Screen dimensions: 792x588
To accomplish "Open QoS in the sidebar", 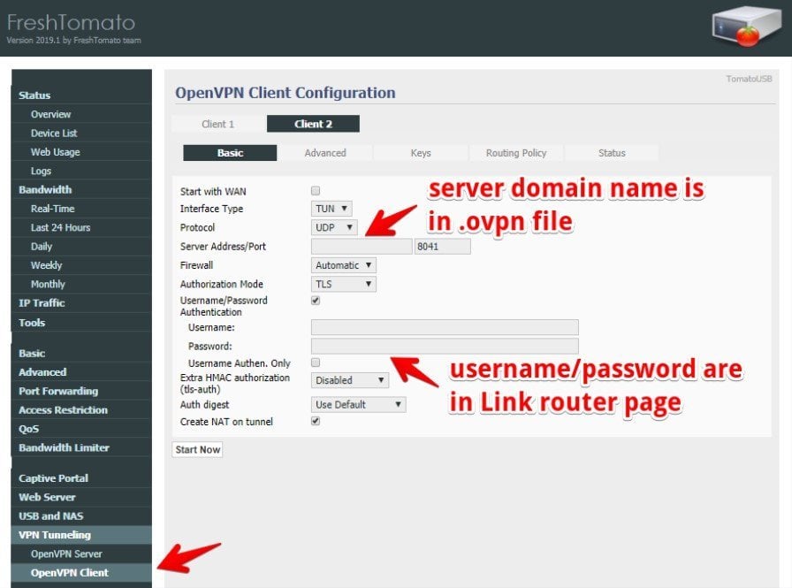I will point(81,429).
